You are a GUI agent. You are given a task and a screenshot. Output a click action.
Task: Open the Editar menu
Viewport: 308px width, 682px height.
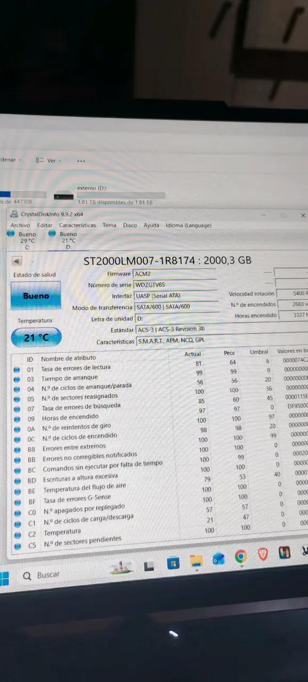(x=45, y=225)
